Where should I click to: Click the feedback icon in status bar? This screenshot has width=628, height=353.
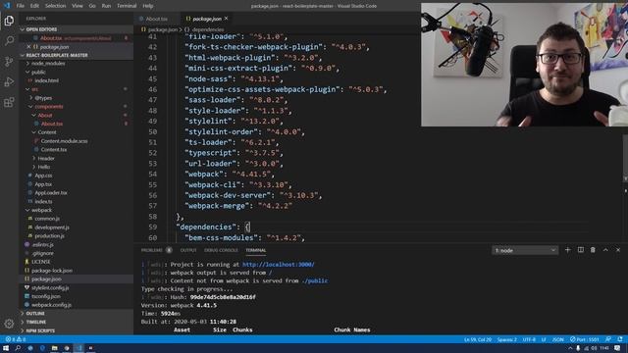point(608,339)
